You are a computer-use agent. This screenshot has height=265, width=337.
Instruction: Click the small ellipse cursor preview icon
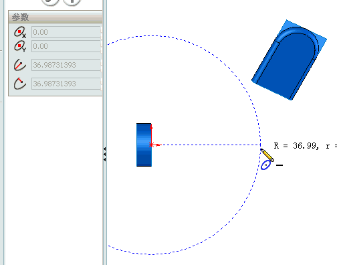click(265, 165)
